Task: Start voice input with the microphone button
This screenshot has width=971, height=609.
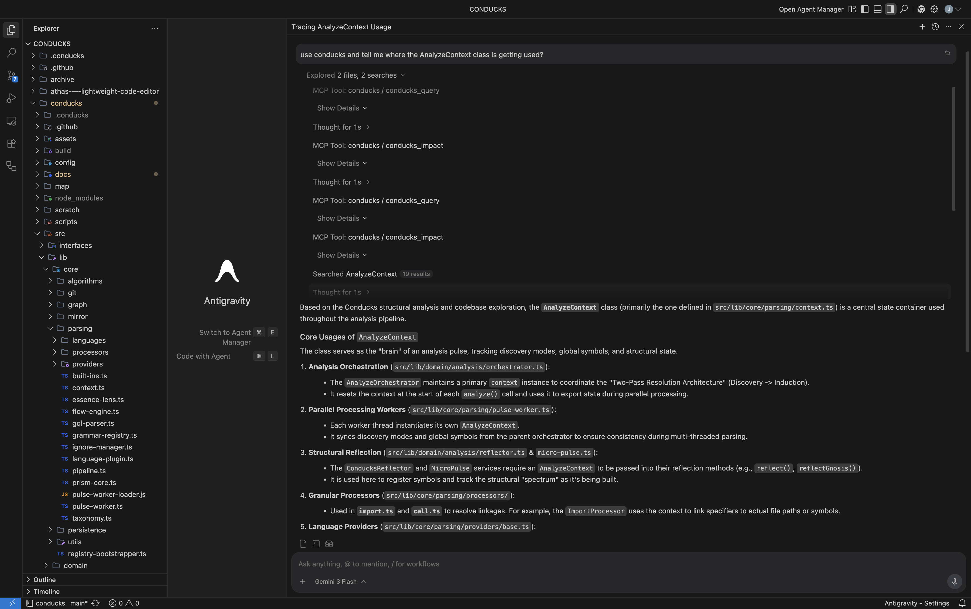Action: click(x=955, y=581)
